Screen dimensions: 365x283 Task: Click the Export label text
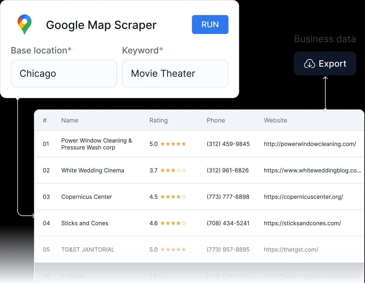(332, 64)
